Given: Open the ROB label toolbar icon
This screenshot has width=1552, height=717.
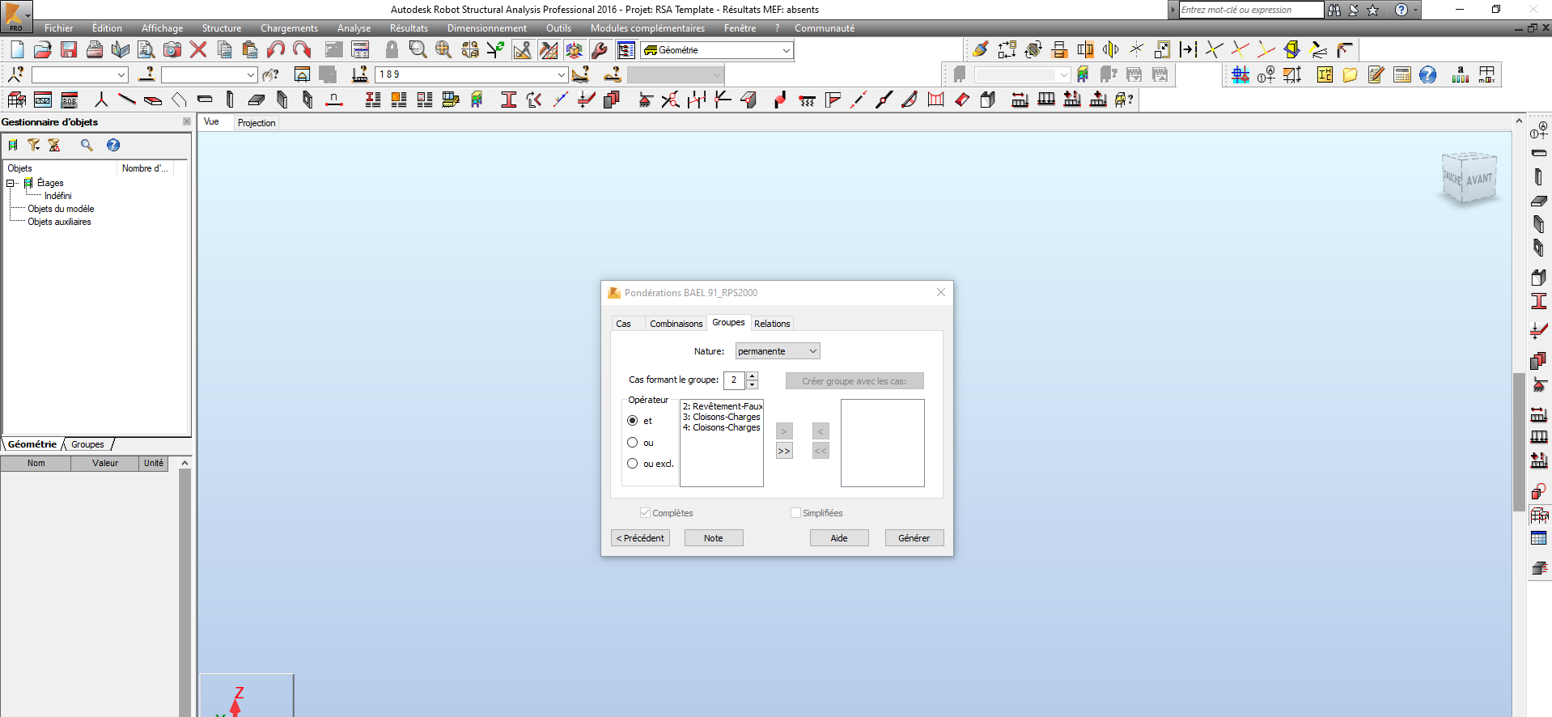Looking at the screenshot, I should pyautogui.click(x=70, y=100).
